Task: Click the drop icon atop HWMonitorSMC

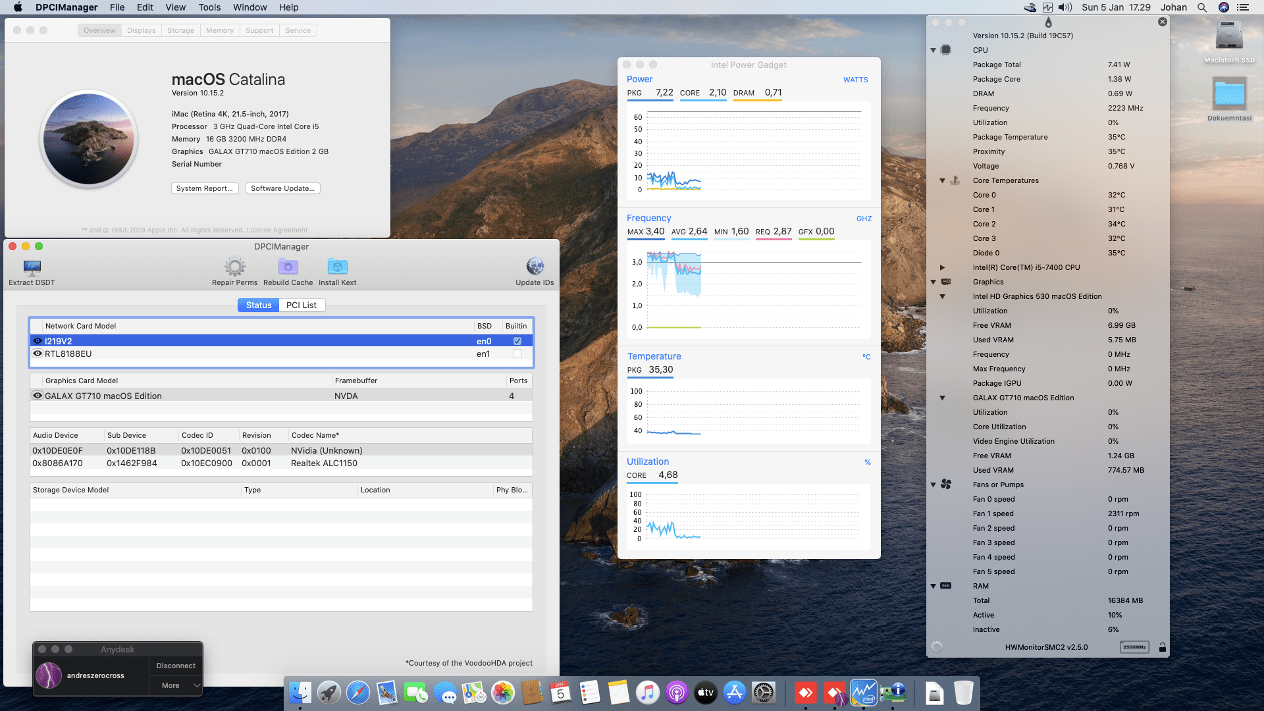Action: point(1048,22)
